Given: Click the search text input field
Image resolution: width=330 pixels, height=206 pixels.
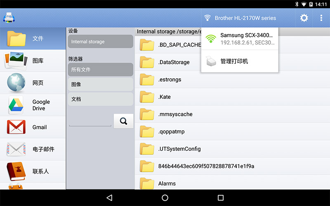Looking at the screenshot, I should 90,122.
